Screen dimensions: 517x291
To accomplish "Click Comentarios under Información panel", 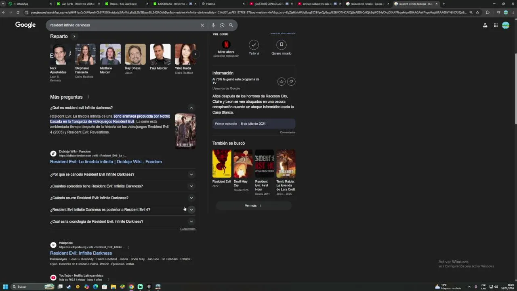I will (288, 133).
